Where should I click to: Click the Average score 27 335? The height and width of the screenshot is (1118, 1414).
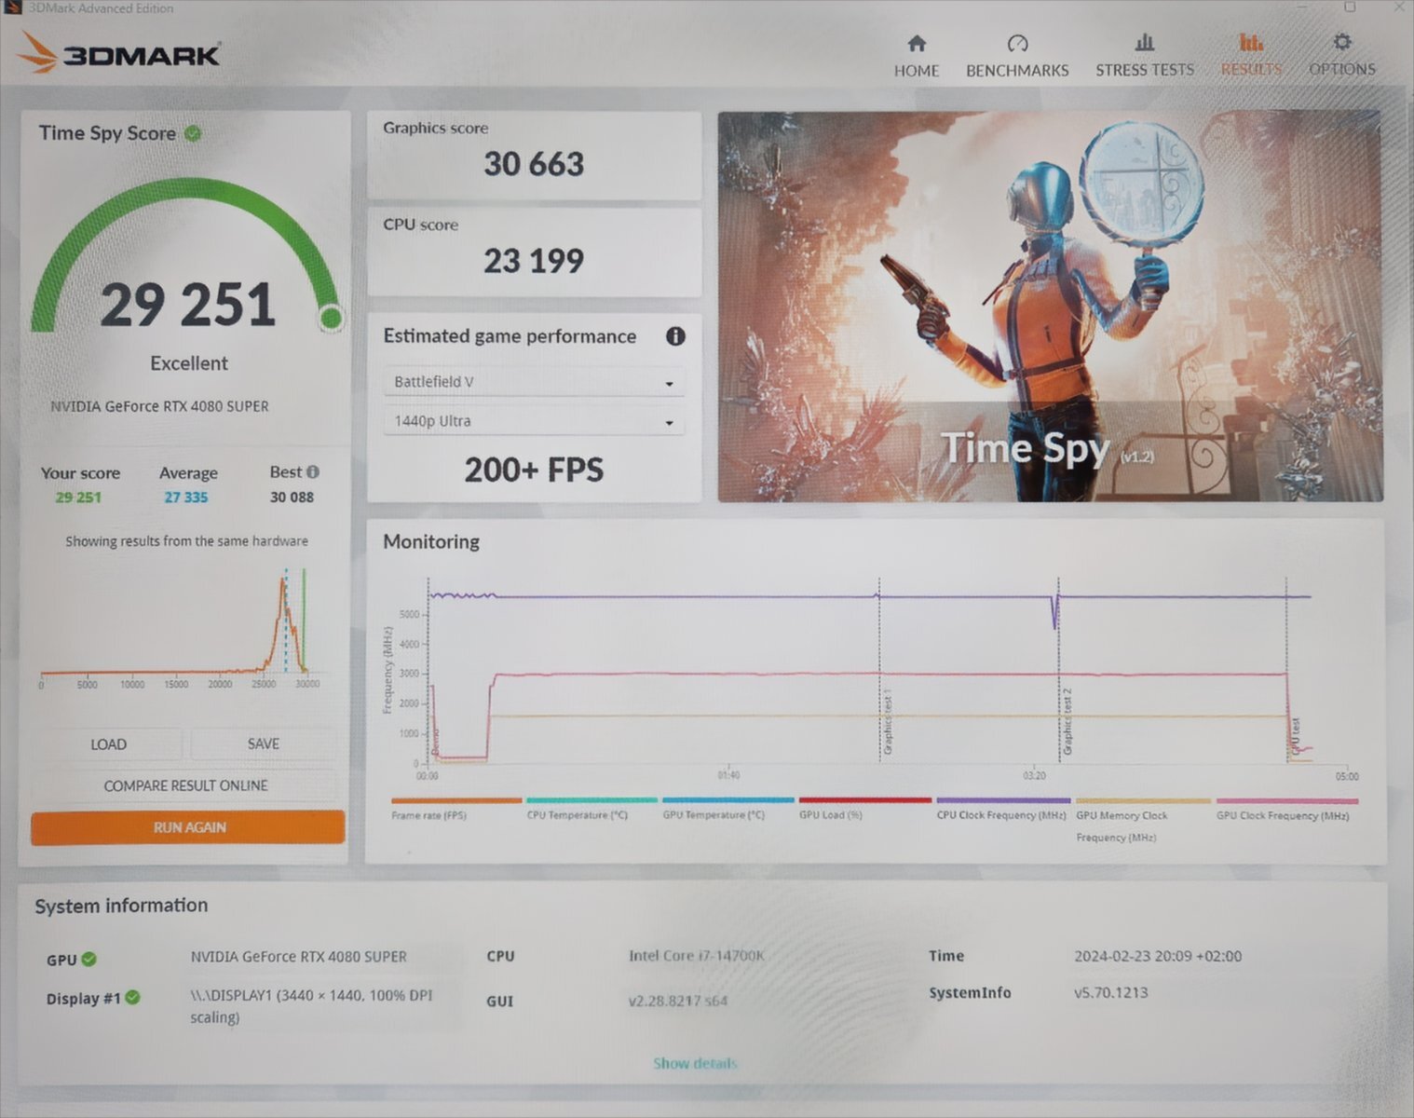186,497
